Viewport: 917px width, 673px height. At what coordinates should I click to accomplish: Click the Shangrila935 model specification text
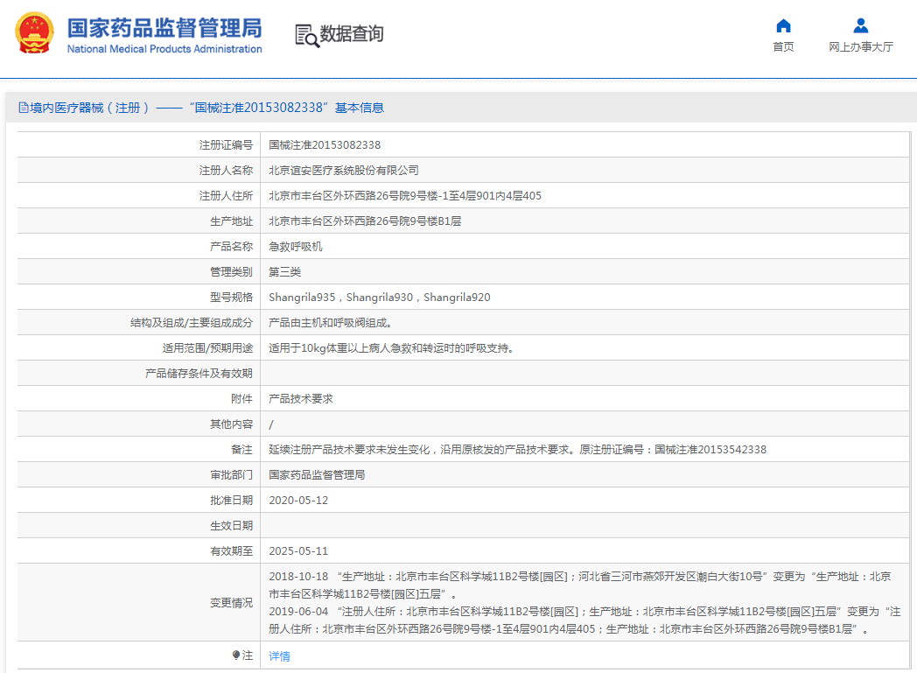click(x=302, y=298)
